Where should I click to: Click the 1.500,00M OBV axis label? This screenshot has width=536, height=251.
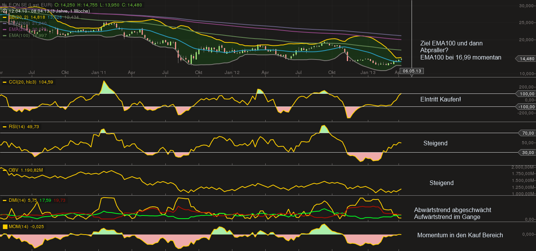pyautogui.click(x=524, y=180)
